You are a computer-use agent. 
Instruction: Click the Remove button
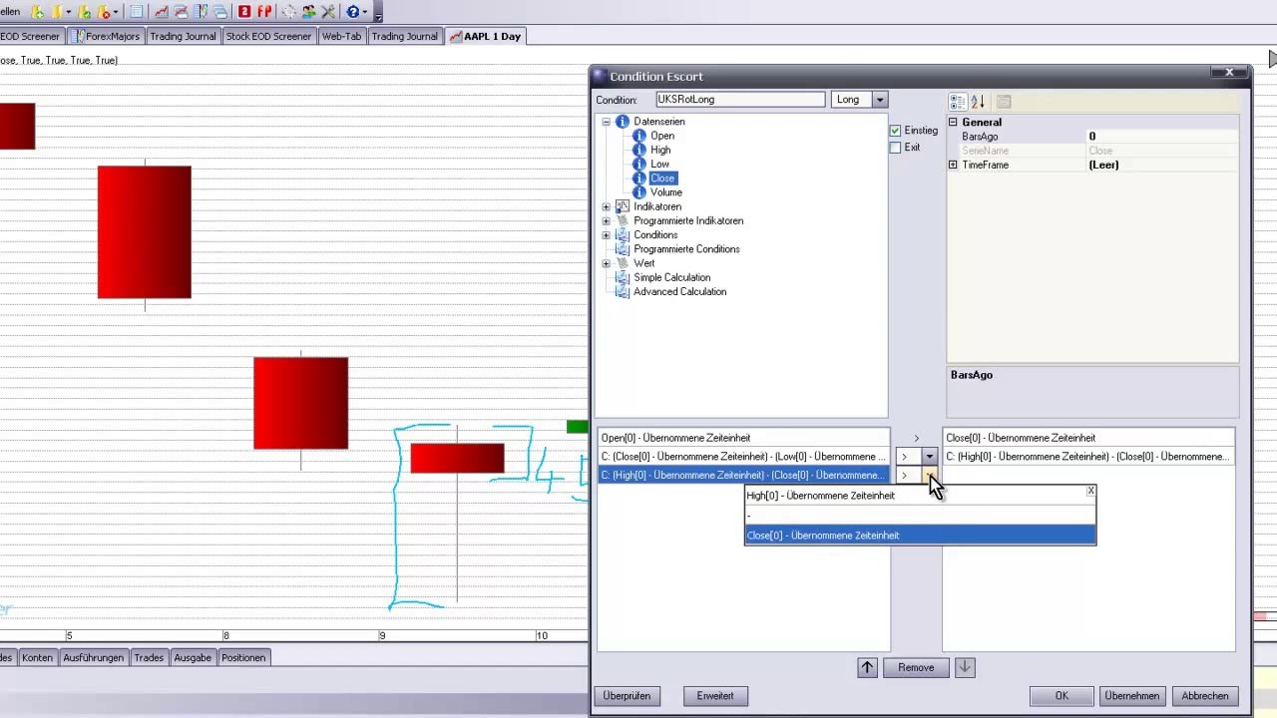click(x=916, y=668)
